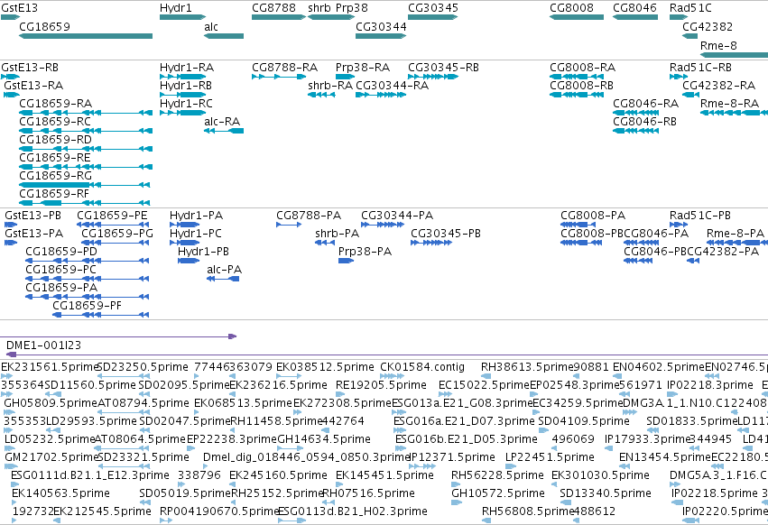The image size is (768, 525).
Task: Click the Prp38 gene label
Action: (352, 8)
